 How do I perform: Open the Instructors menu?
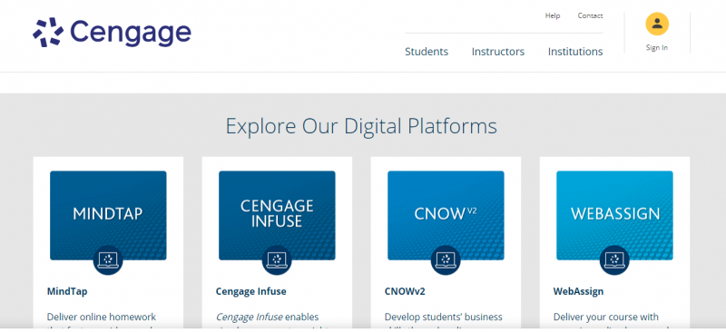click(x=497, y=52)
